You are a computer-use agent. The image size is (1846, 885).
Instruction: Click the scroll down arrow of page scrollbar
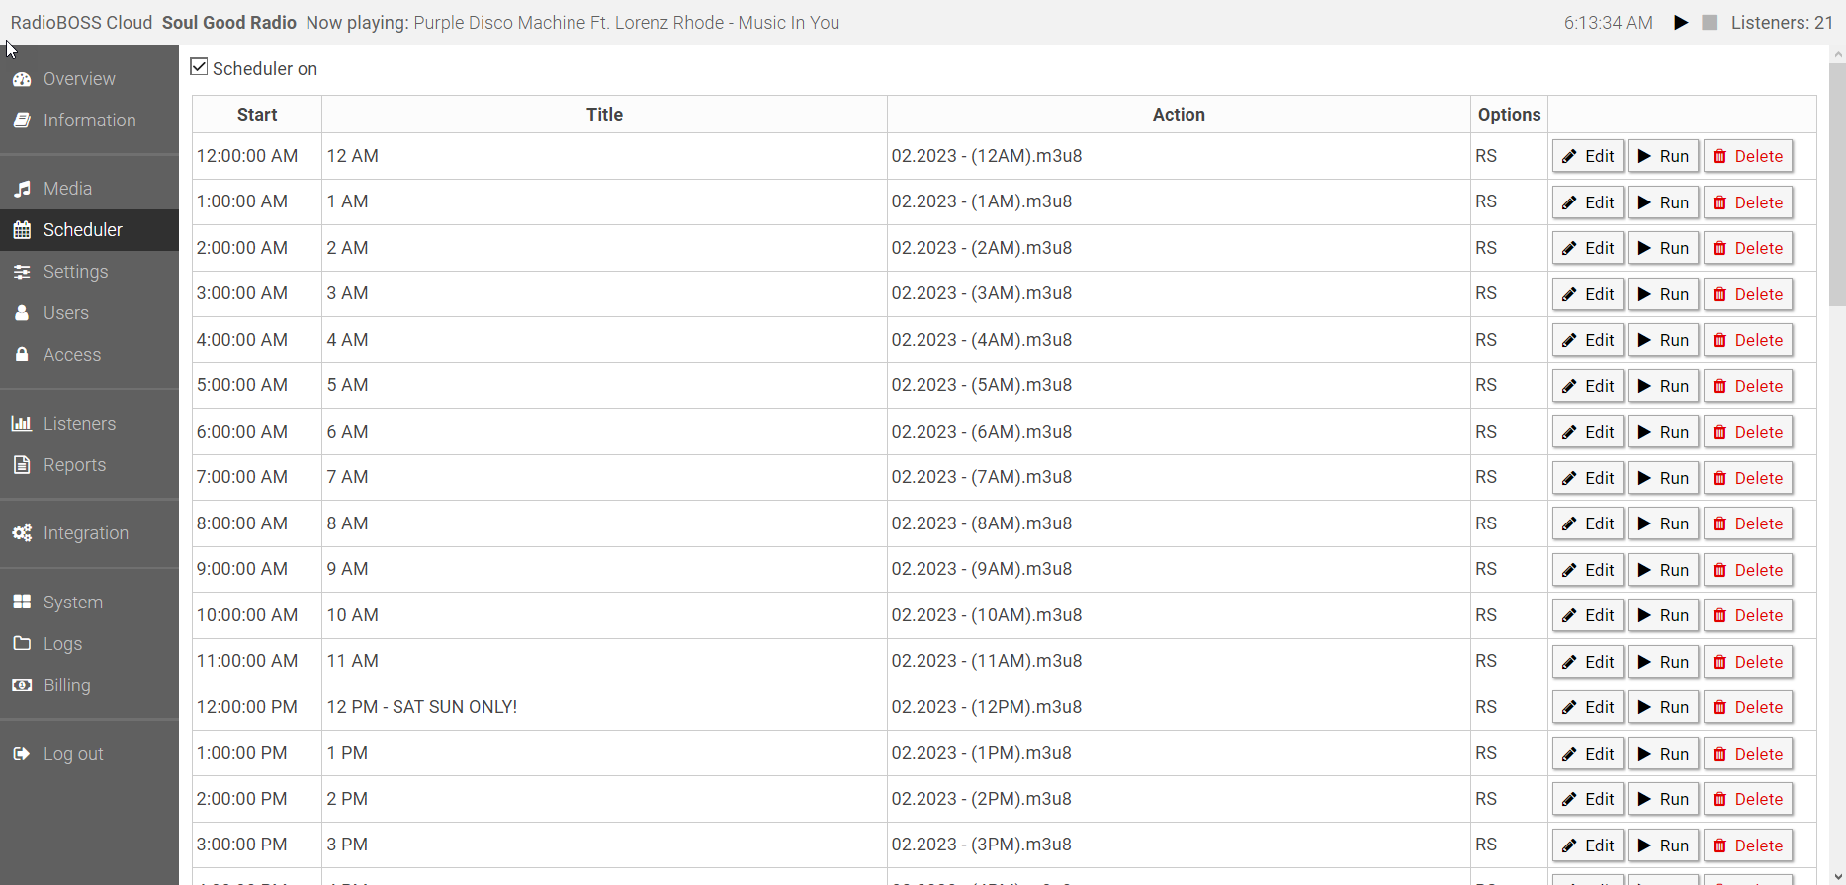pyautogui.click(x=1837, y=876)
